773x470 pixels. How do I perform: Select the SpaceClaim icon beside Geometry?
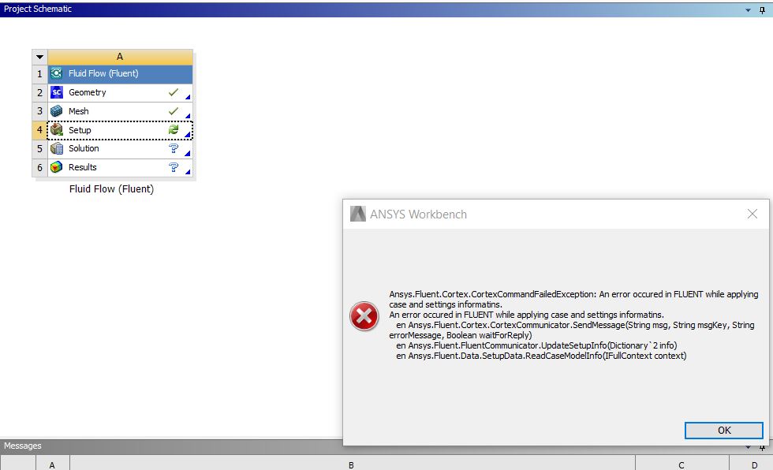[57, 92]
